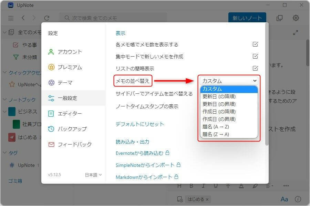Click the more options dots in editor toolbar

pos(286,186)
